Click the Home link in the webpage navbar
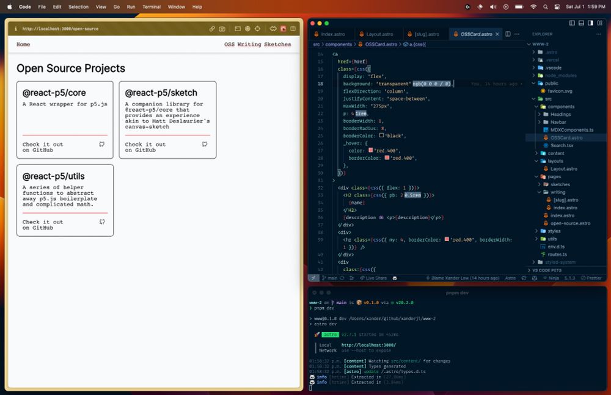Viewport: 611px width, 395px height. pos(23,45)
